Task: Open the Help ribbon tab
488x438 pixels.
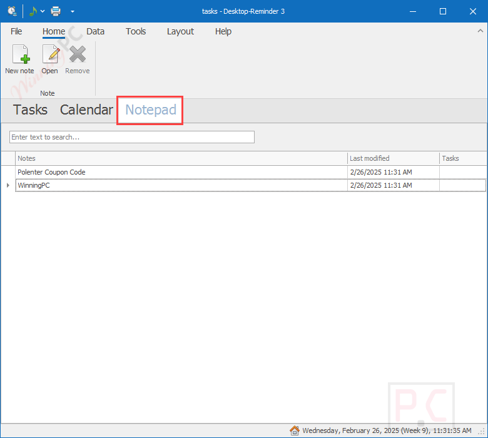Action: coord(223,31)
